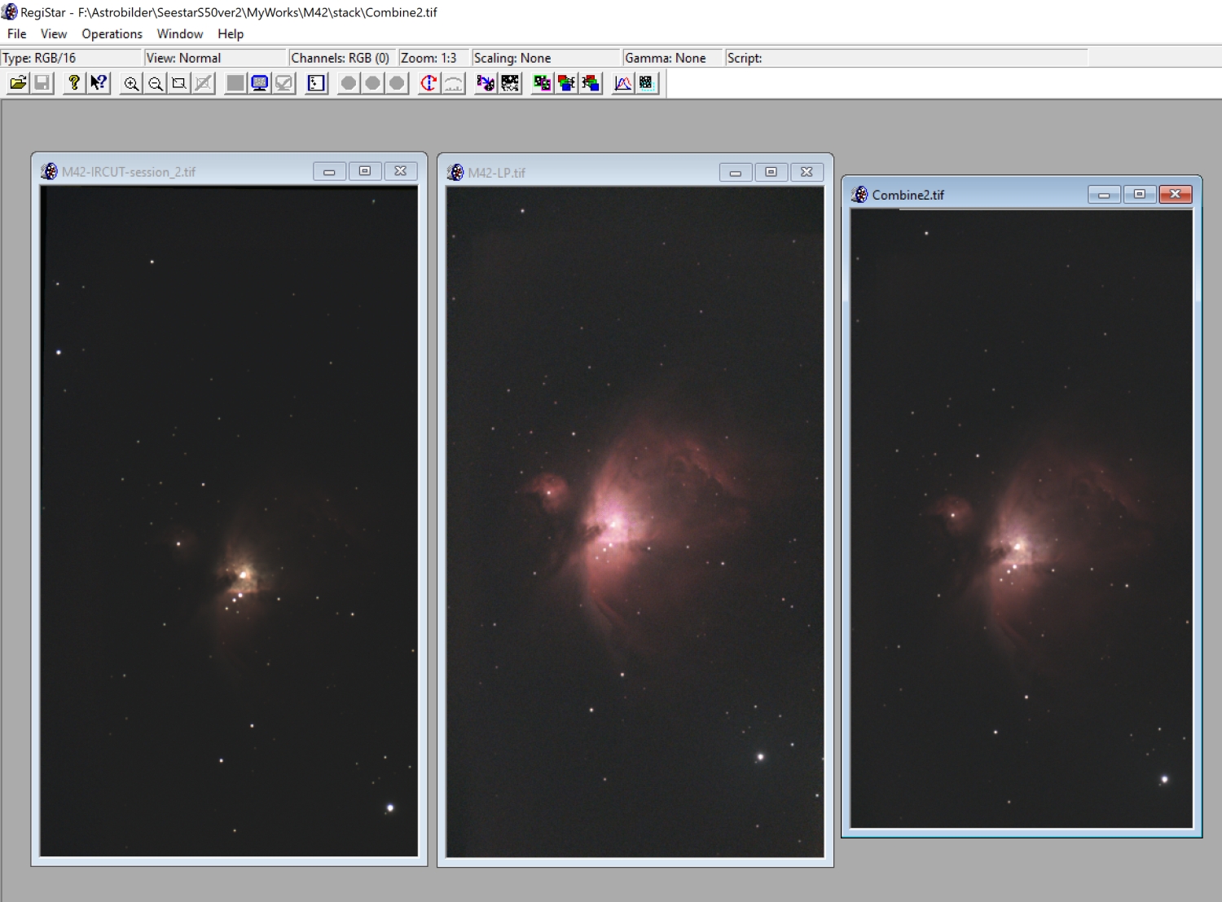The width and height of the screenshot is (1222, 902).
Task: Click the second gray circle channel icon
Action: [x=373, y=83]
